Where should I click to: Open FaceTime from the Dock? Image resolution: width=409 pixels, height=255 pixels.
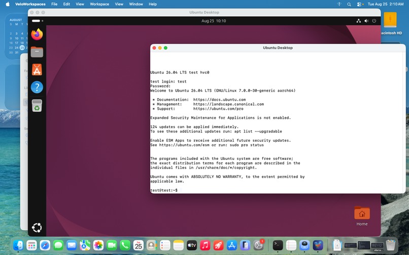pos(112,245)
